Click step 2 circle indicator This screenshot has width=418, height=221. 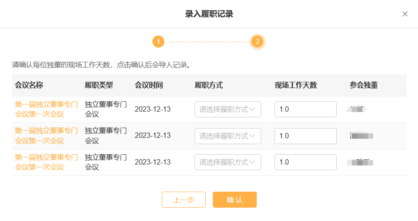coord(258,42)
